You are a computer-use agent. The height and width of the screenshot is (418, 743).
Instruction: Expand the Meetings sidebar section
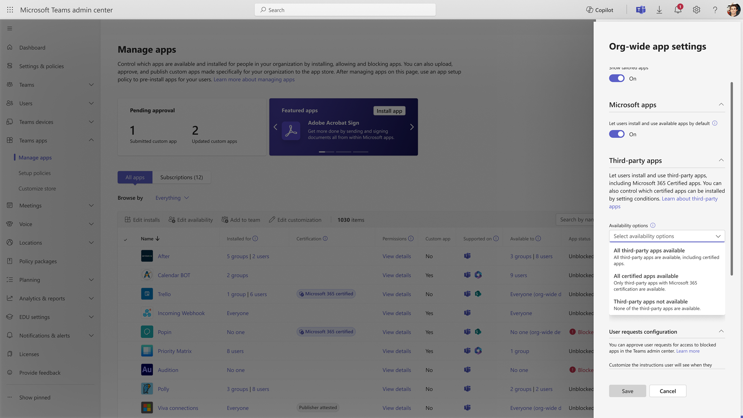click(x=91, y=205)
